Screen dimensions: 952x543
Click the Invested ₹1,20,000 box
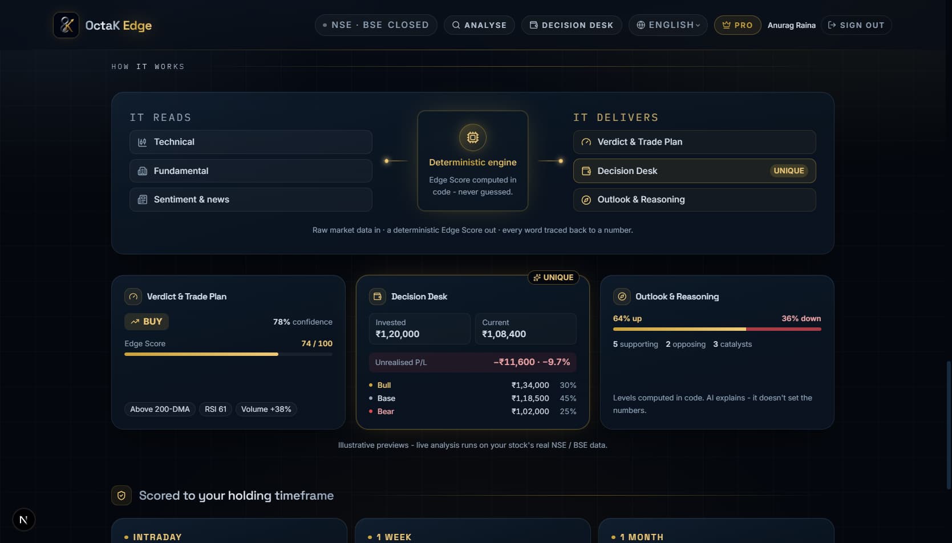pyautogui.click(x=420, y=329)
